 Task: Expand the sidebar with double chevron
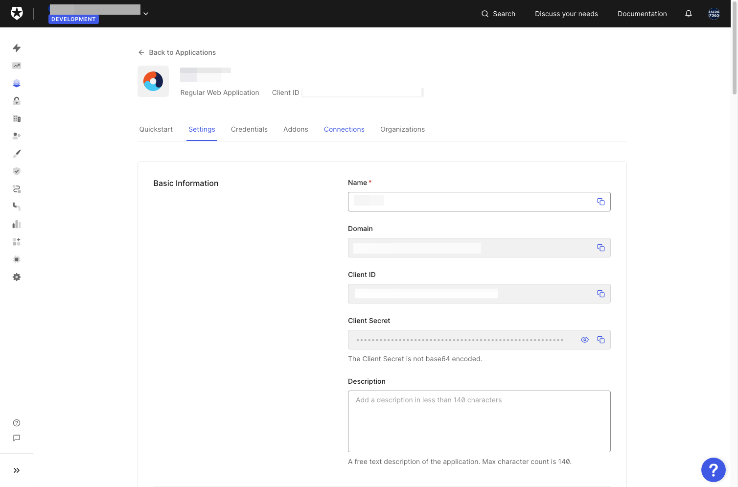pyautogui.click(x=17, y=470)
